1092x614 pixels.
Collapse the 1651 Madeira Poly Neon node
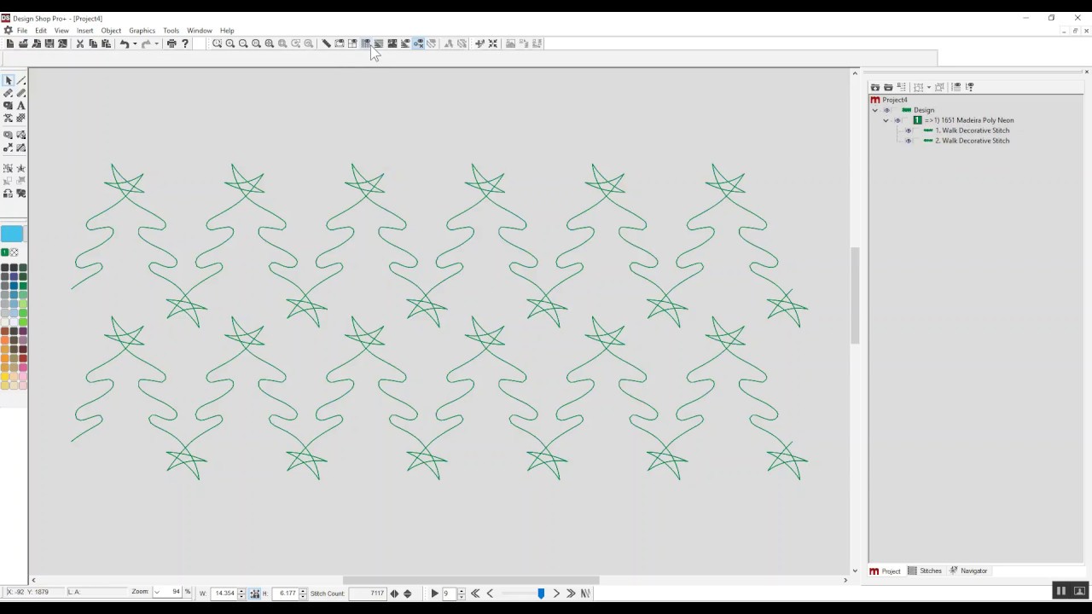(x=886, y=120)
